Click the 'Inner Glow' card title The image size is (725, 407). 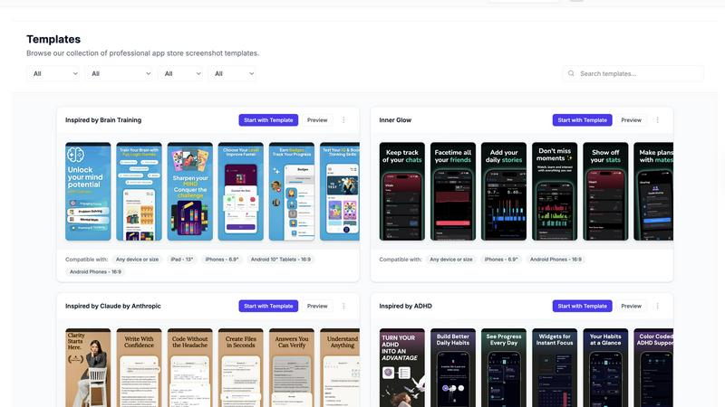point(395,120)
